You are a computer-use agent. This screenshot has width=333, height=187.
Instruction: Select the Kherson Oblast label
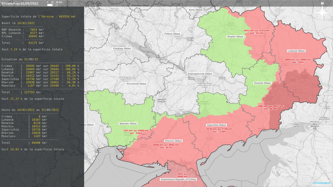tap(173, 141)
